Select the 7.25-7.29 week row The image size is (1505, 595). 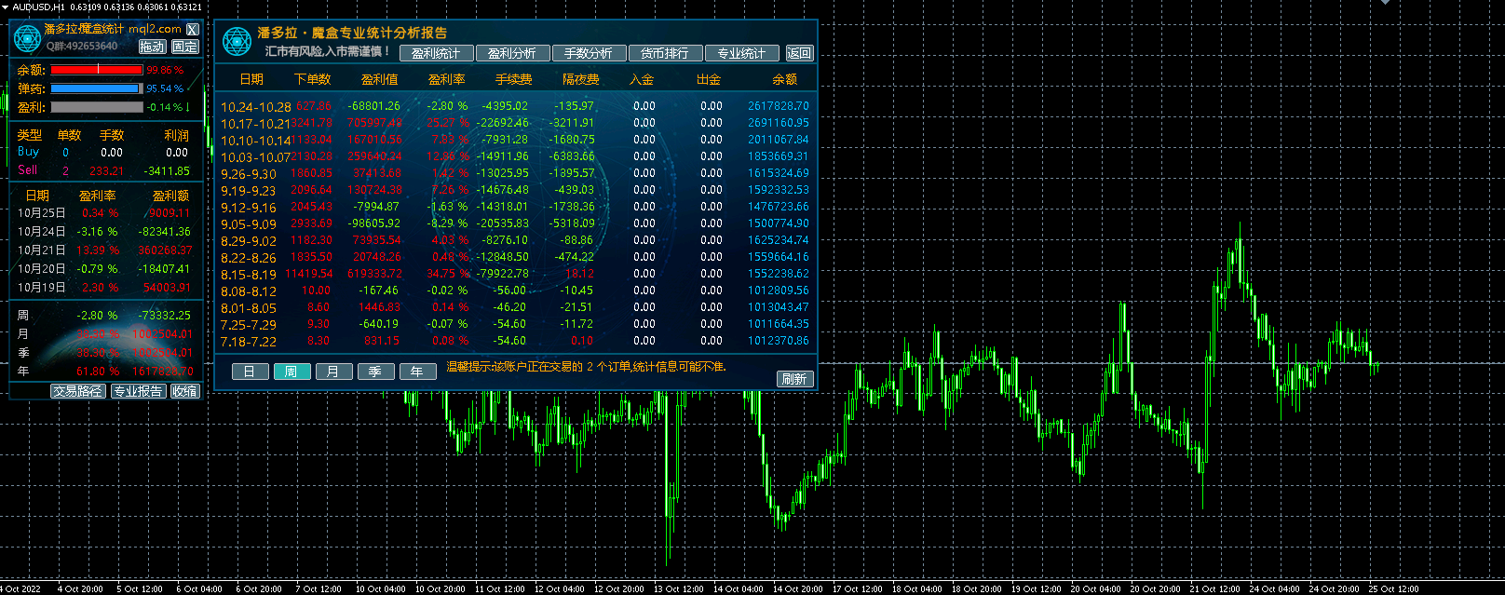point(515,324)
